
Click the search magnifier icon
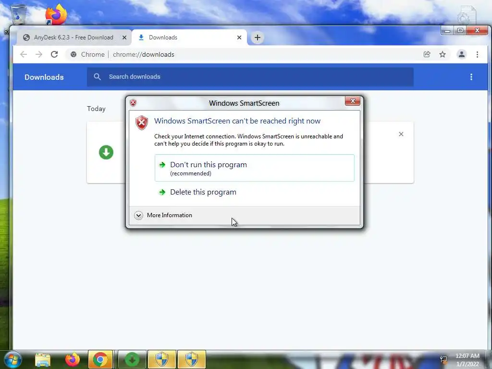(x=97, y=77)
